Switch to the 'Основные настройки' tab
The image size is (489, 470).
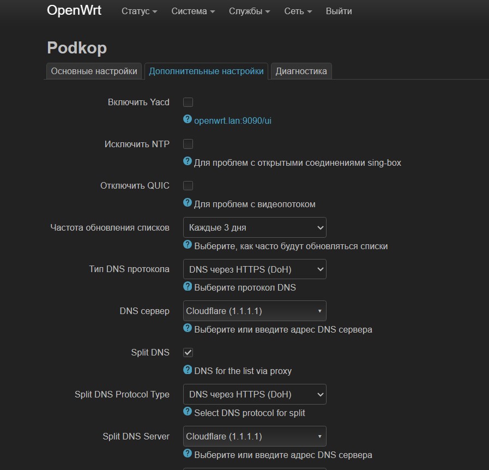pos(94,71)
